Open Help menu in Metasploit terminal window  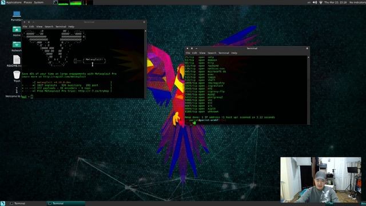71,27
